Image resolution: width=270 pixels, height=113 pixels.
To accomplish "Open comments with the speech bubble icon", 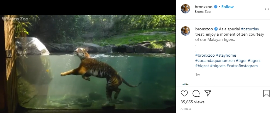I will [196, 93].
